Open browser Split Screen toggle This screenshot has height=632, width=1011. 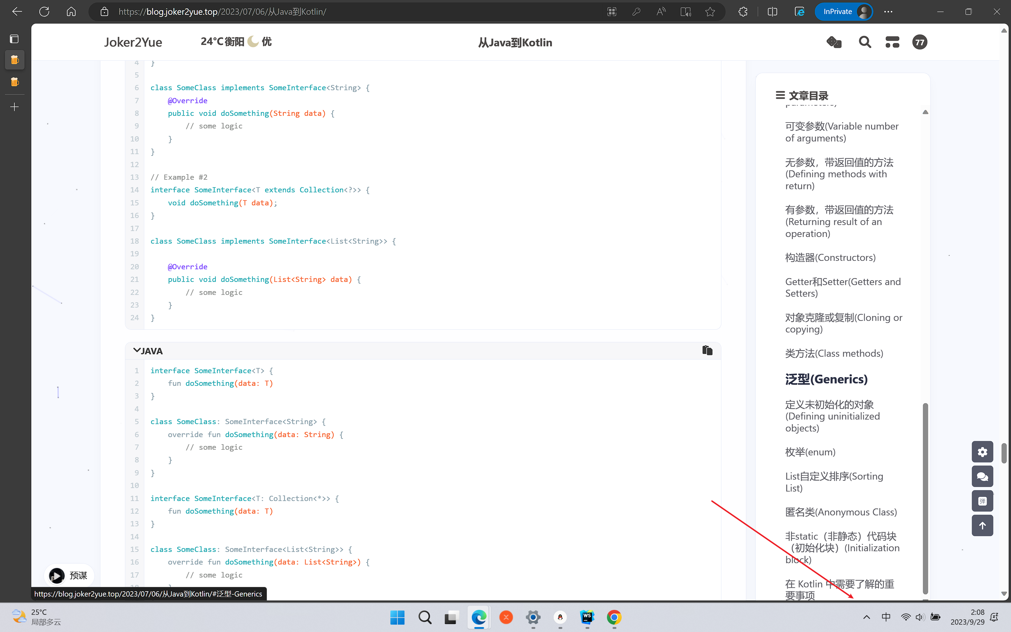(772, 11)
